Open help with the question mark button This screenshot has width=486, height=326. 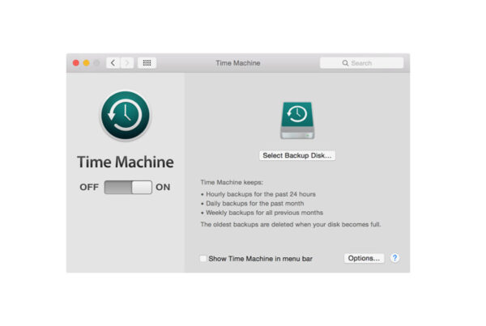click(394, 258)
